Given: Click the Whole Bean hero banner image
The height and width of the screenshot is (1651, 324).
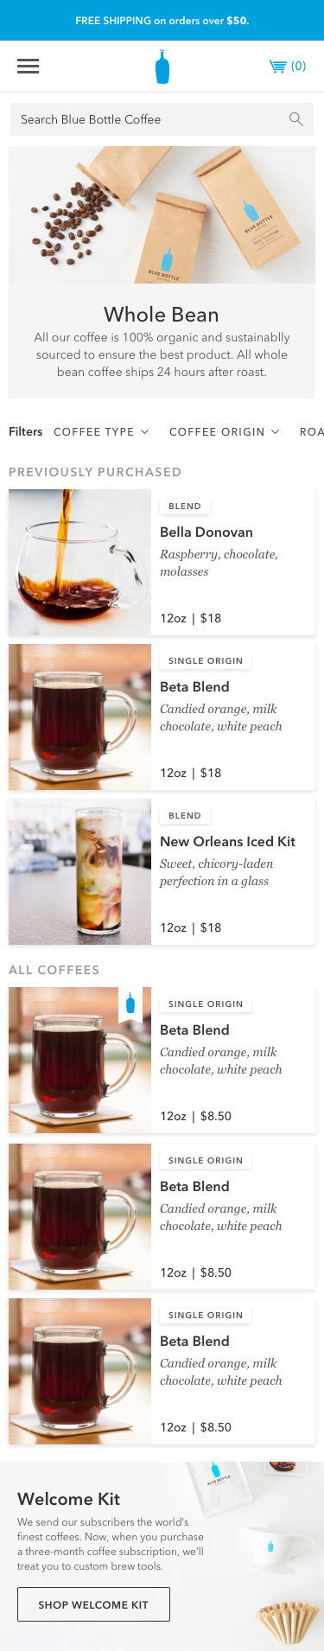Looking at the screenshot, I should (x=162, y=214).
